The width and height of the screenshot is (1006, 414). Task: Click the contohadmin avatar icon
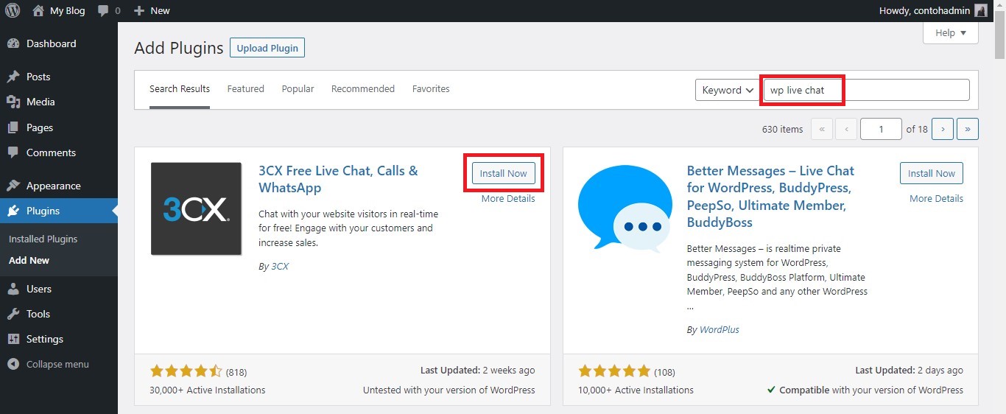point(980,10)
